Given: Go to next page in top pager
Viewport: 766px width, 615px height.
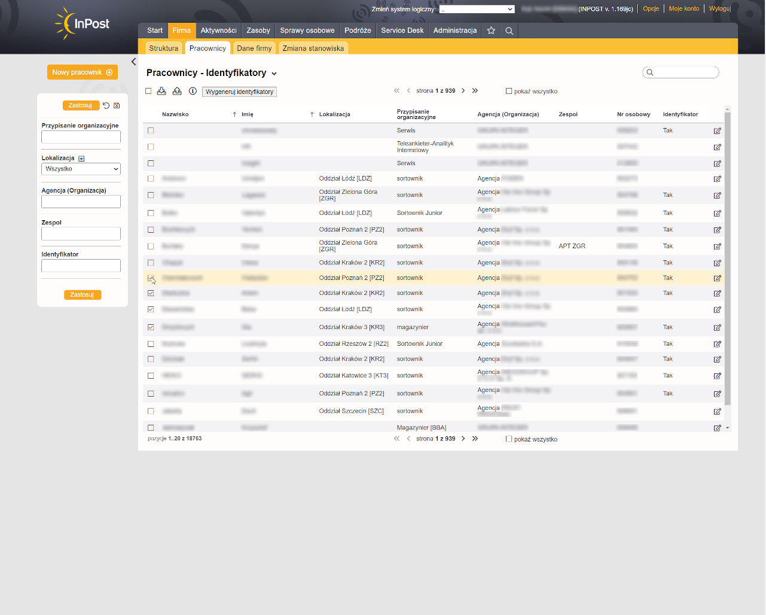Looking at the screenshot, I should 463,91.
